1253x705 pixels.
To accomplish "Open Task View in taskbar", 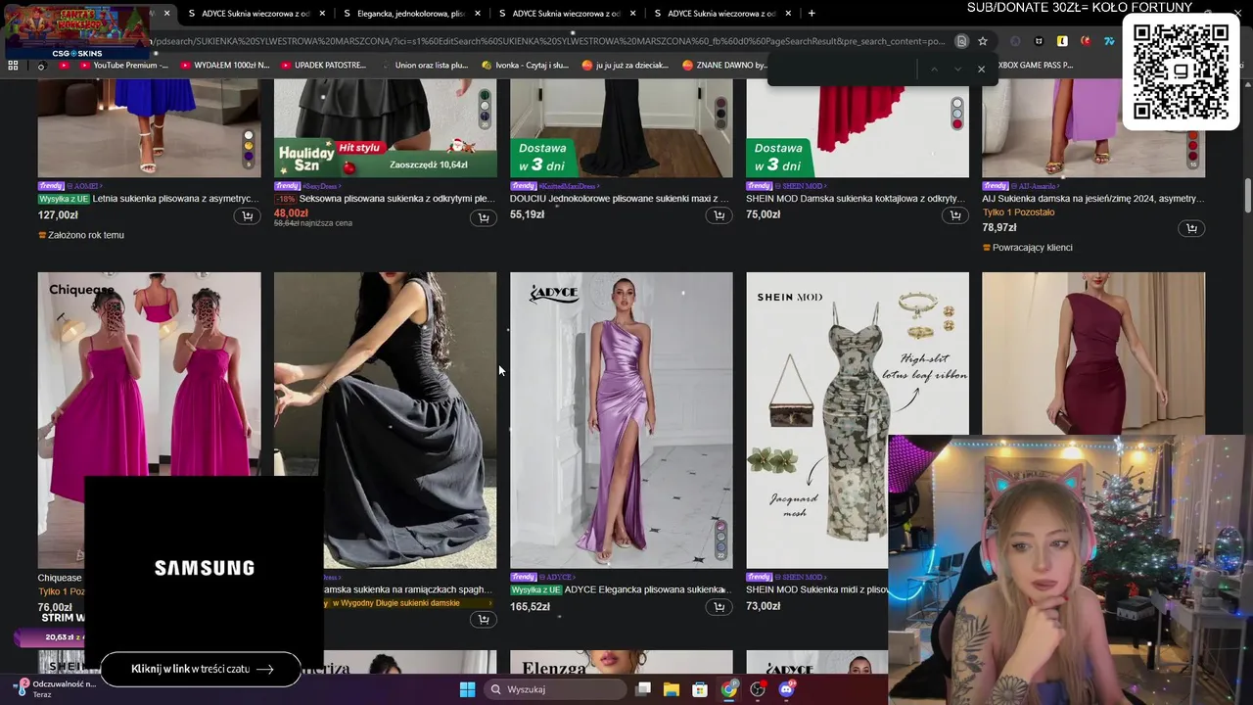I will click(643, 689).
